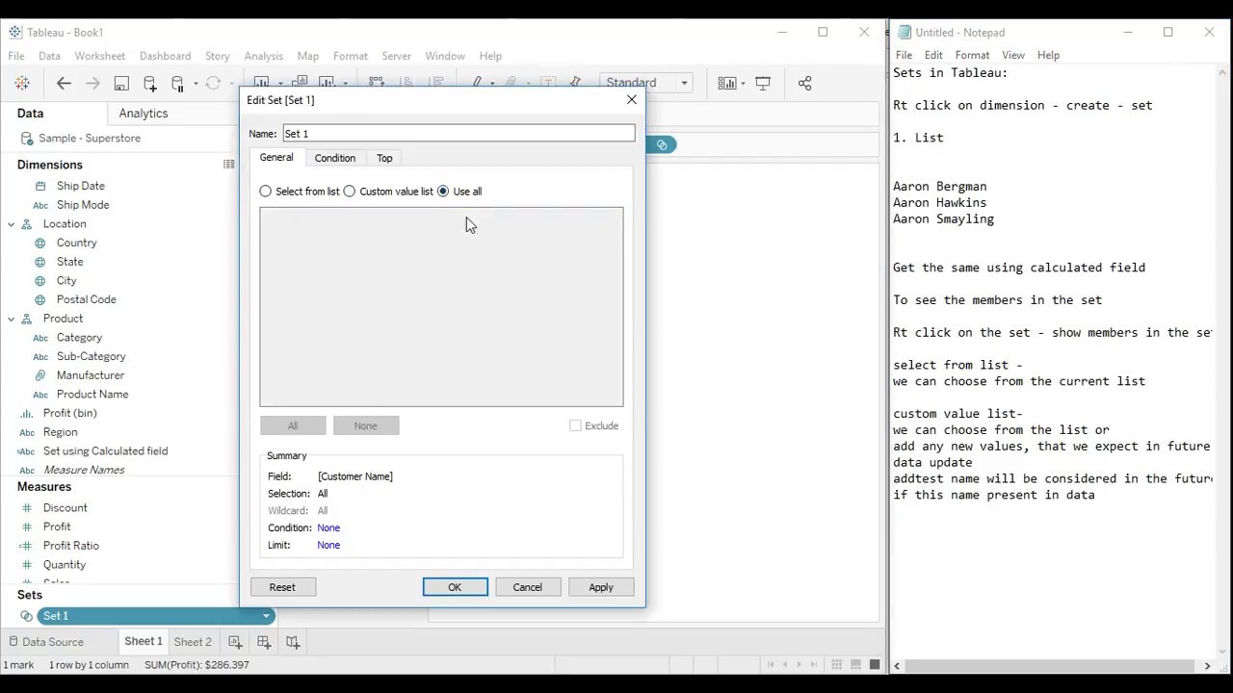Click the New Worksheet icon beside Sheet 2
The image size is (1233, 693).
(235, 642)
